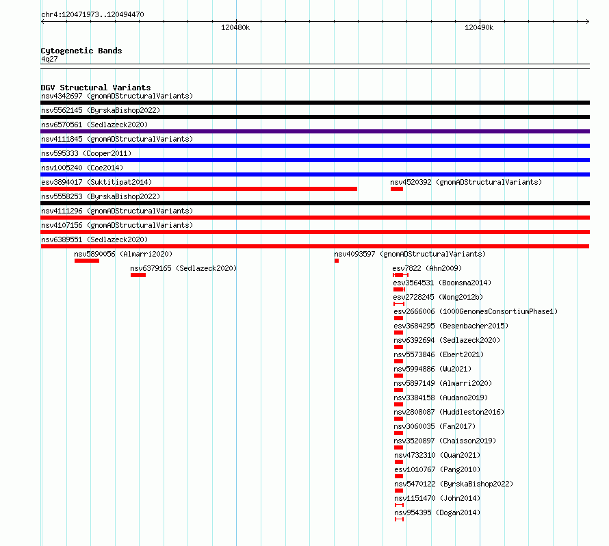This screenshot has height=546, width=609.
Task: Open nsv4732310 (Quan2021) label
Action: click(x=437, y=455)
